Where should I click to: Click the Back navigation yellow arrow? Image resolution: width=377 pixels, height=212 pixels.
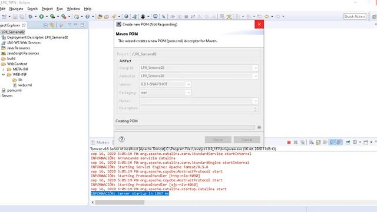click(267, 16)
